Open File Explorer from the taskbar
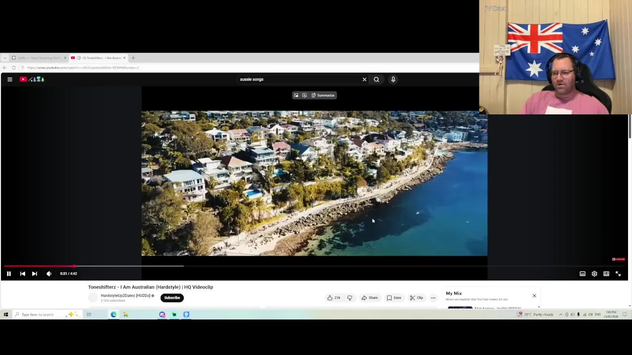This screenshot has height=355, width=632. [125, 315]
